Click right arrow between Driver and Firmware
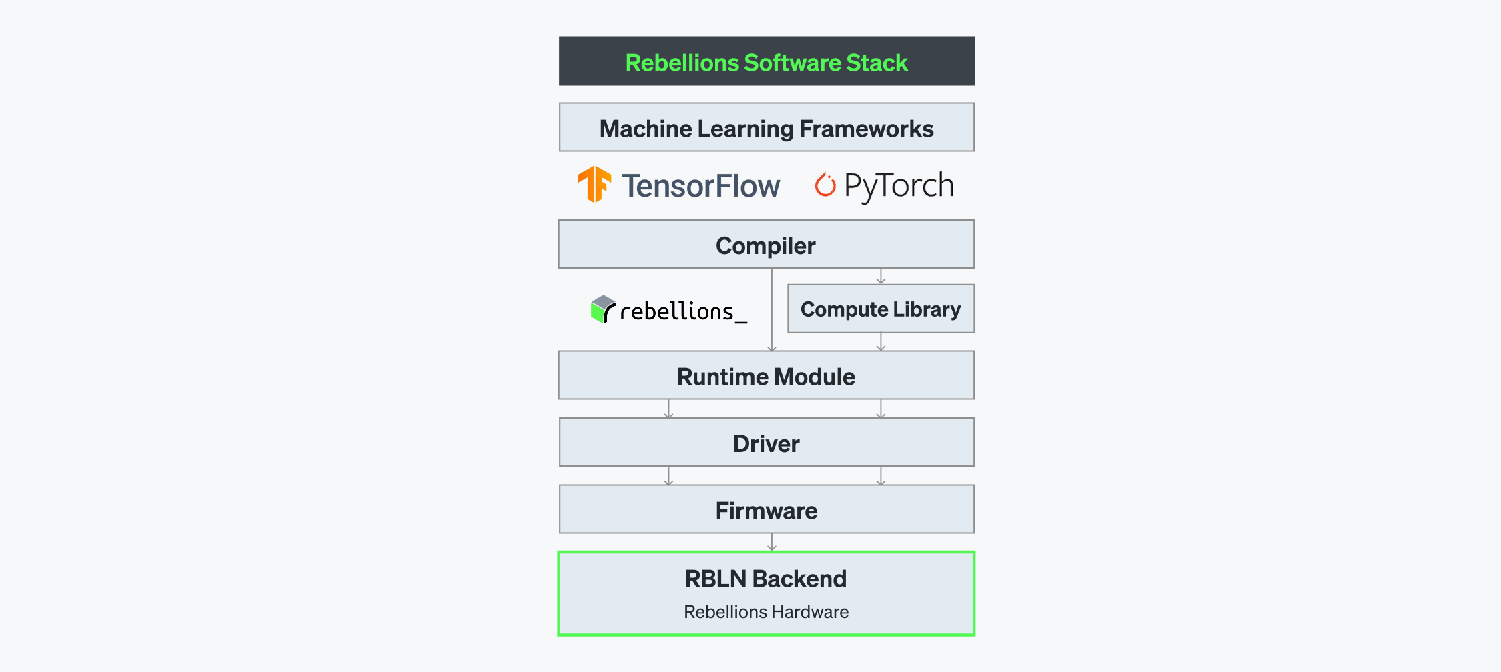The width and height of the screenshot is (1501, 672). [x=881, y=475]
